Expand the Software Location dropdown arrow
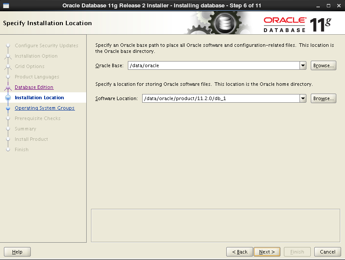345x260 pixels. point(303,98)
